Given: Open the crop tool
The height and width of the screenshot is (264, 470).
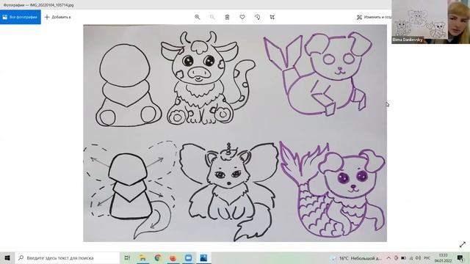Looking at the screenshot, I should pos(272,17).
